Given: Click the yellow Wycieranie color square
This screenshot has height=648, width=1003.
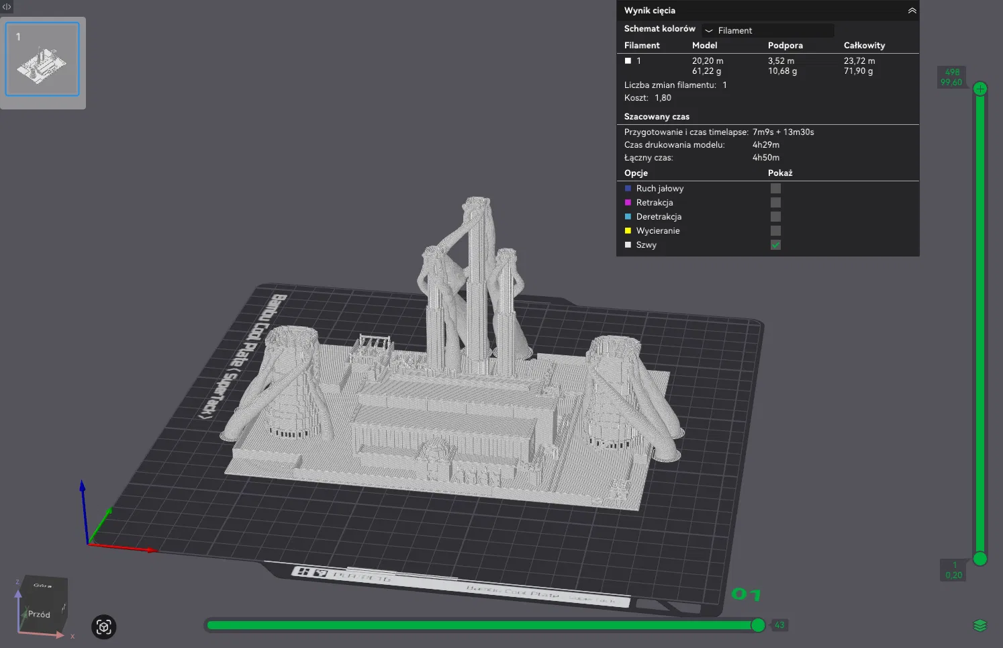Looking at the screenshot, I should pyautogui.click(x=628, y=231).
